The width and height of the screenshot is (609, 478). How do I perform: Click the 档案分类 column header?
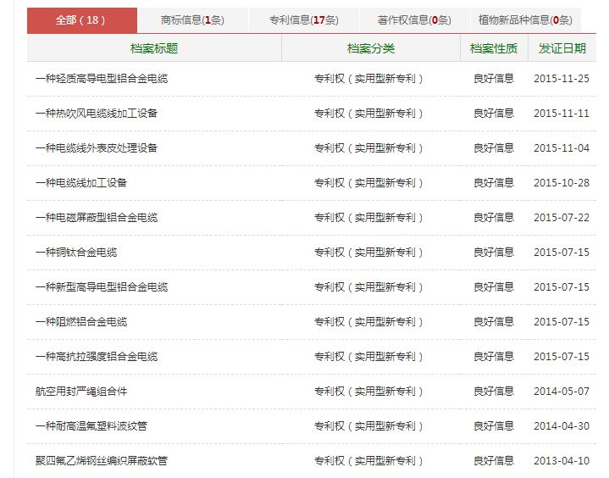371,48
